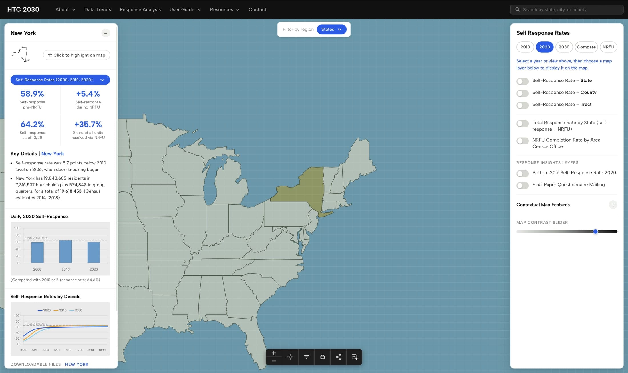The height and width of the screenshot is (373, 628).
Task: Select the 2020 year tab
Action: pos(544,47)
